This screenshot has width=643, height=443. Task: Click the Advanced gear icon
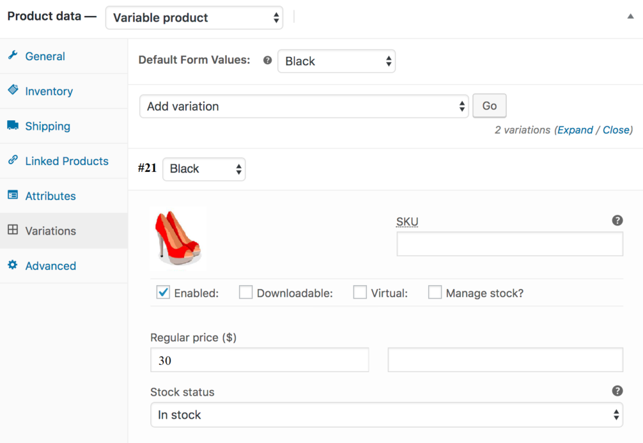13,265
